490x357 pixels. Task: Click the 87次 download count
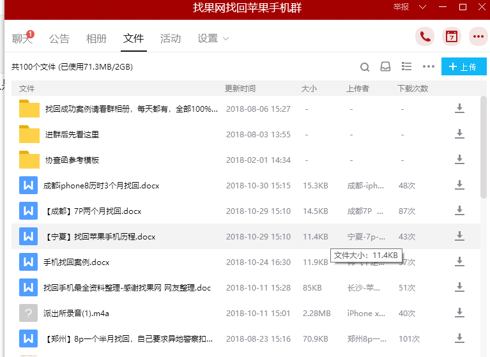(407, 211)
